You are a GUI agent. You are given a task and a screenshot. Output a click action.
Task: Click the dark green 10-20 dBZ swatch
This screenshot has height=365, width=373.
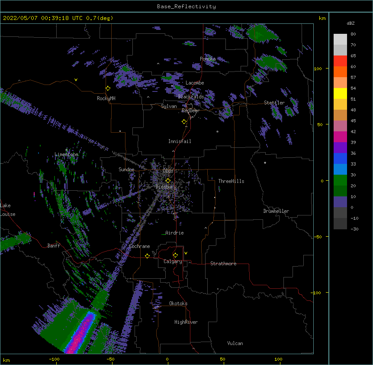pos(340,191)
